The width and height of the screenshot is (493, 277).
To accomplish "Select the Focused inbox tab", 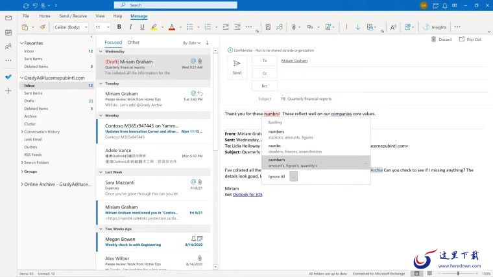I will [x=113, y=42].
